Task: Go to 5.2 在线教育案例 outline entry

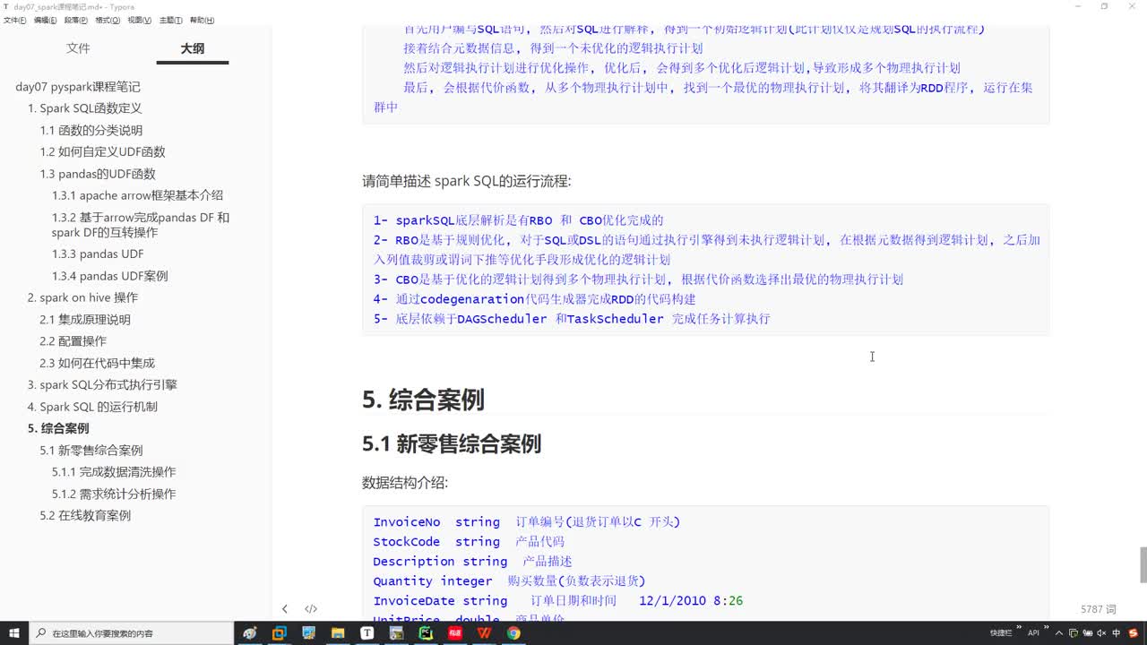Action: click(85, 515)
